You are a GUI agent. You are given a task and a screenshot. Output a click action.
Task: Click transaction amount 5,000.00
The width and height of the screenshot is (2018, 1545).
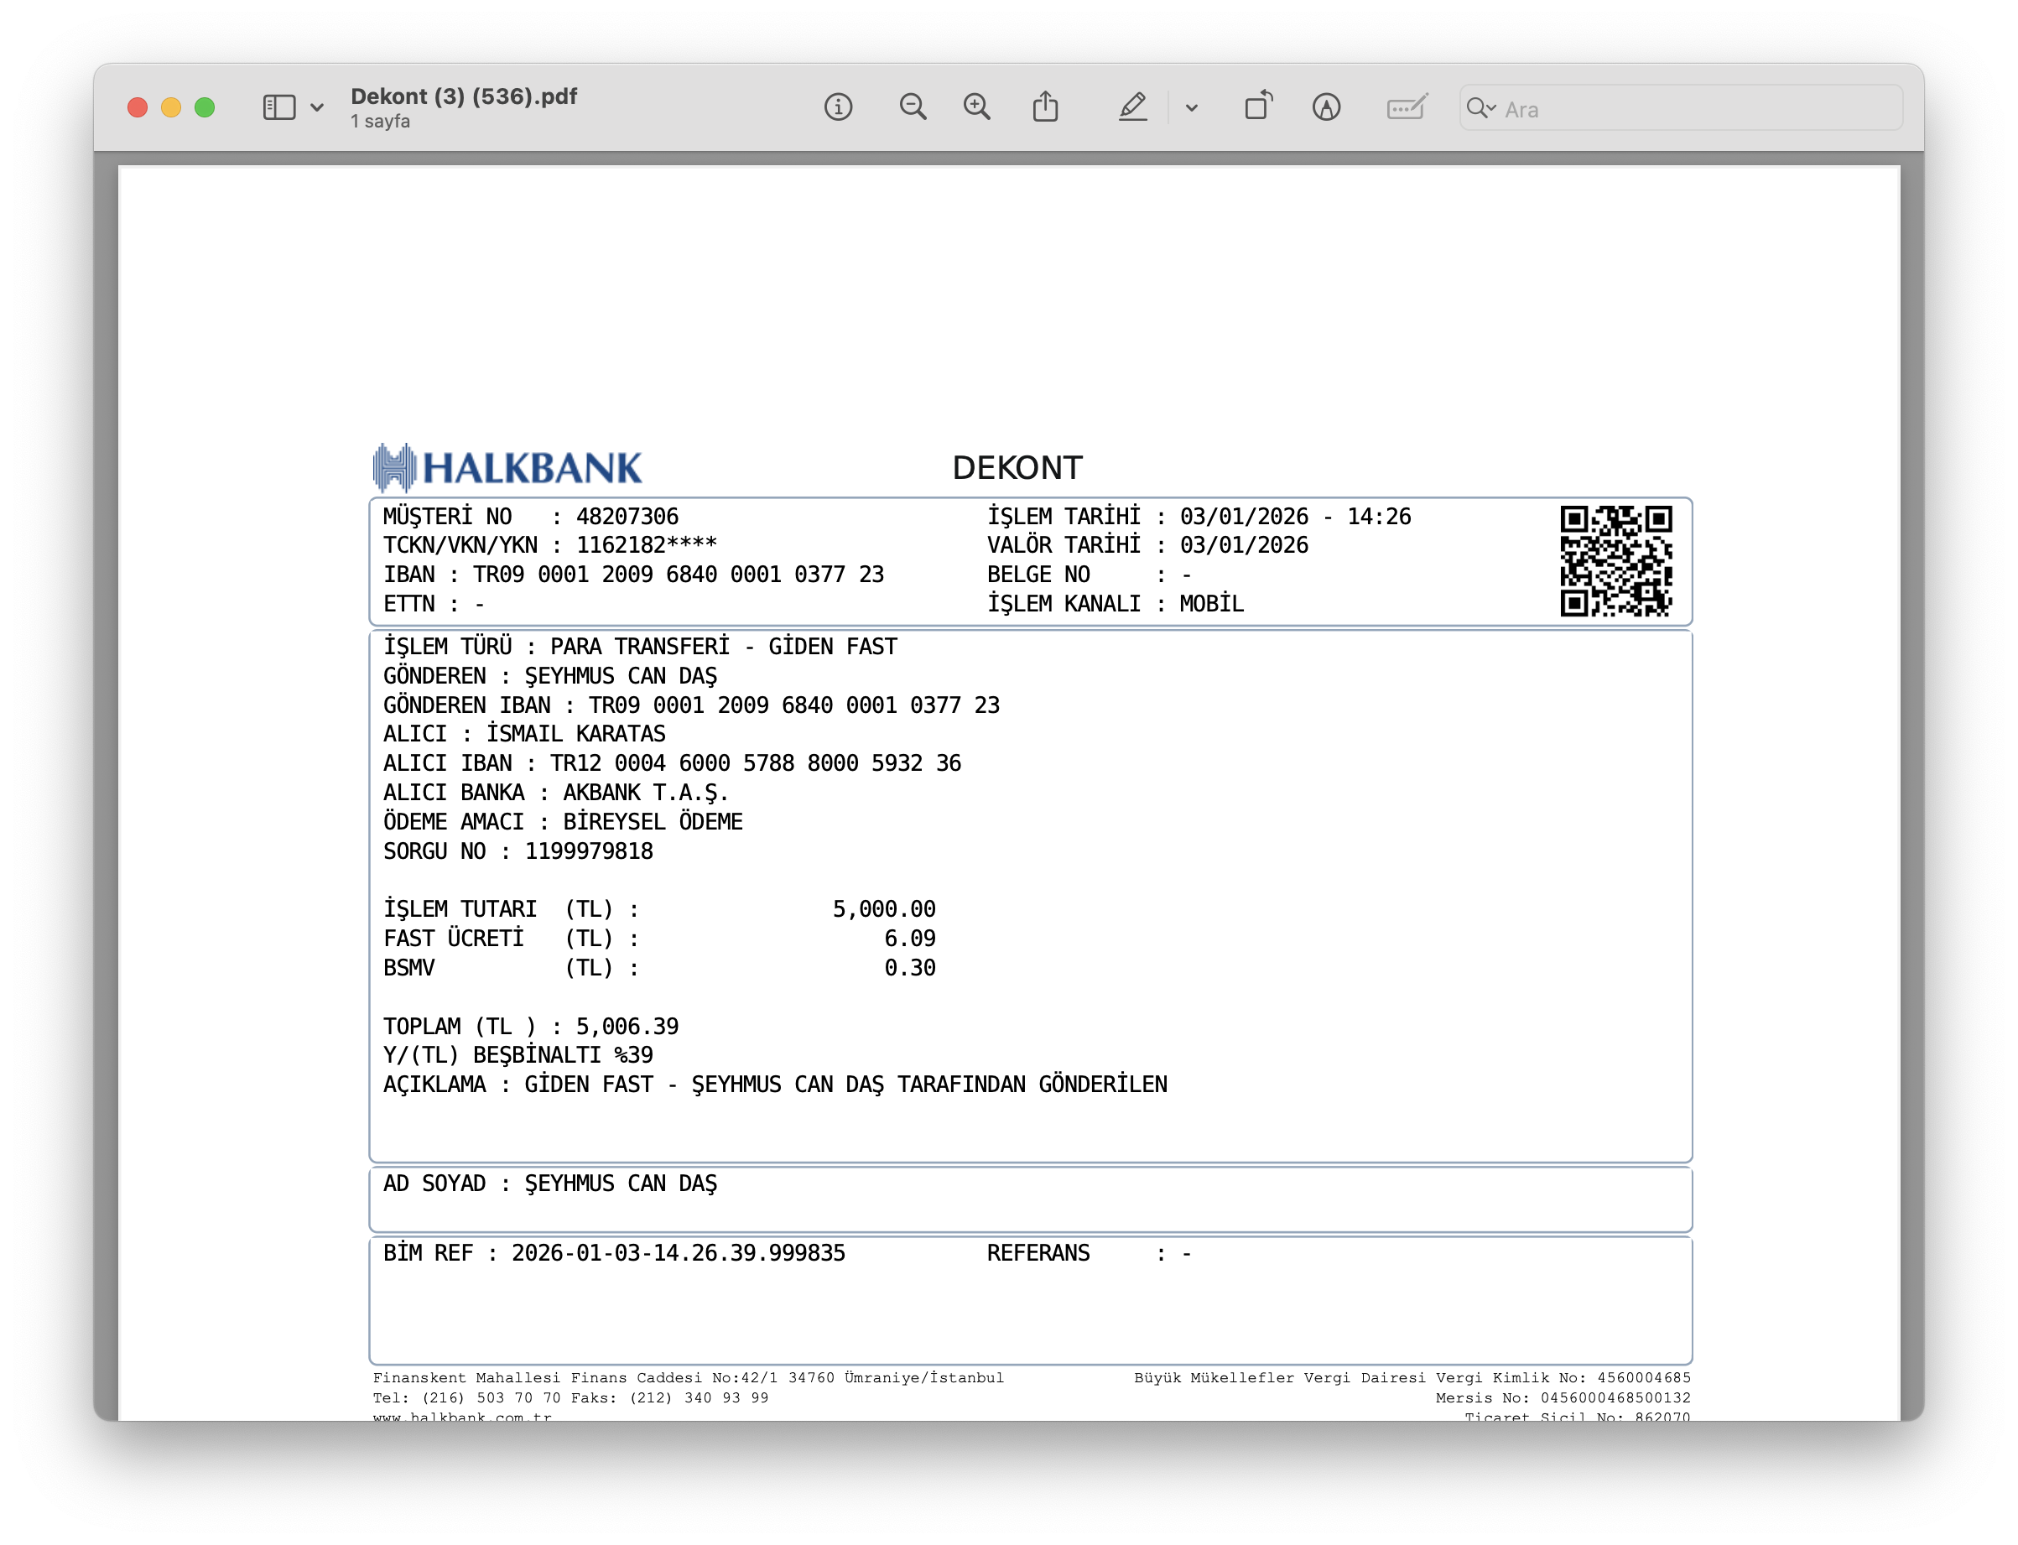[x=884, y=909]
